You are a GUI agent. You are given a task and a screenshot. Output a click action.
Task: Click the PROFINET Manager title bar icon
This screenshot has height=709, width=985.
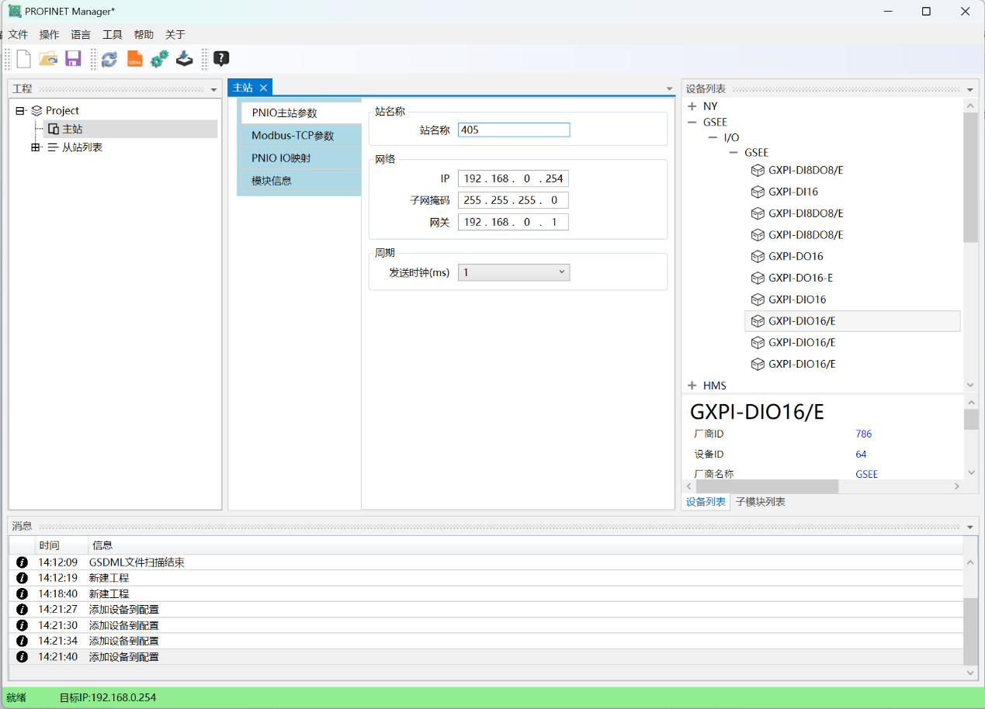click(x=15, y=11)
